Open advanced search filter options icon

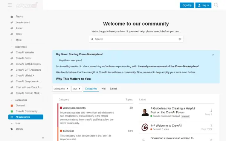point(180,39)
